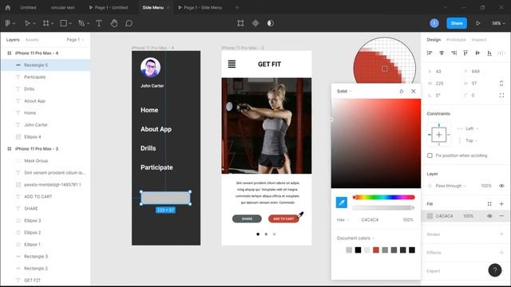The height and width of the screenshot is (287, 511).
Task: Open the Move tool options arrow
Action: pos(34,23)
